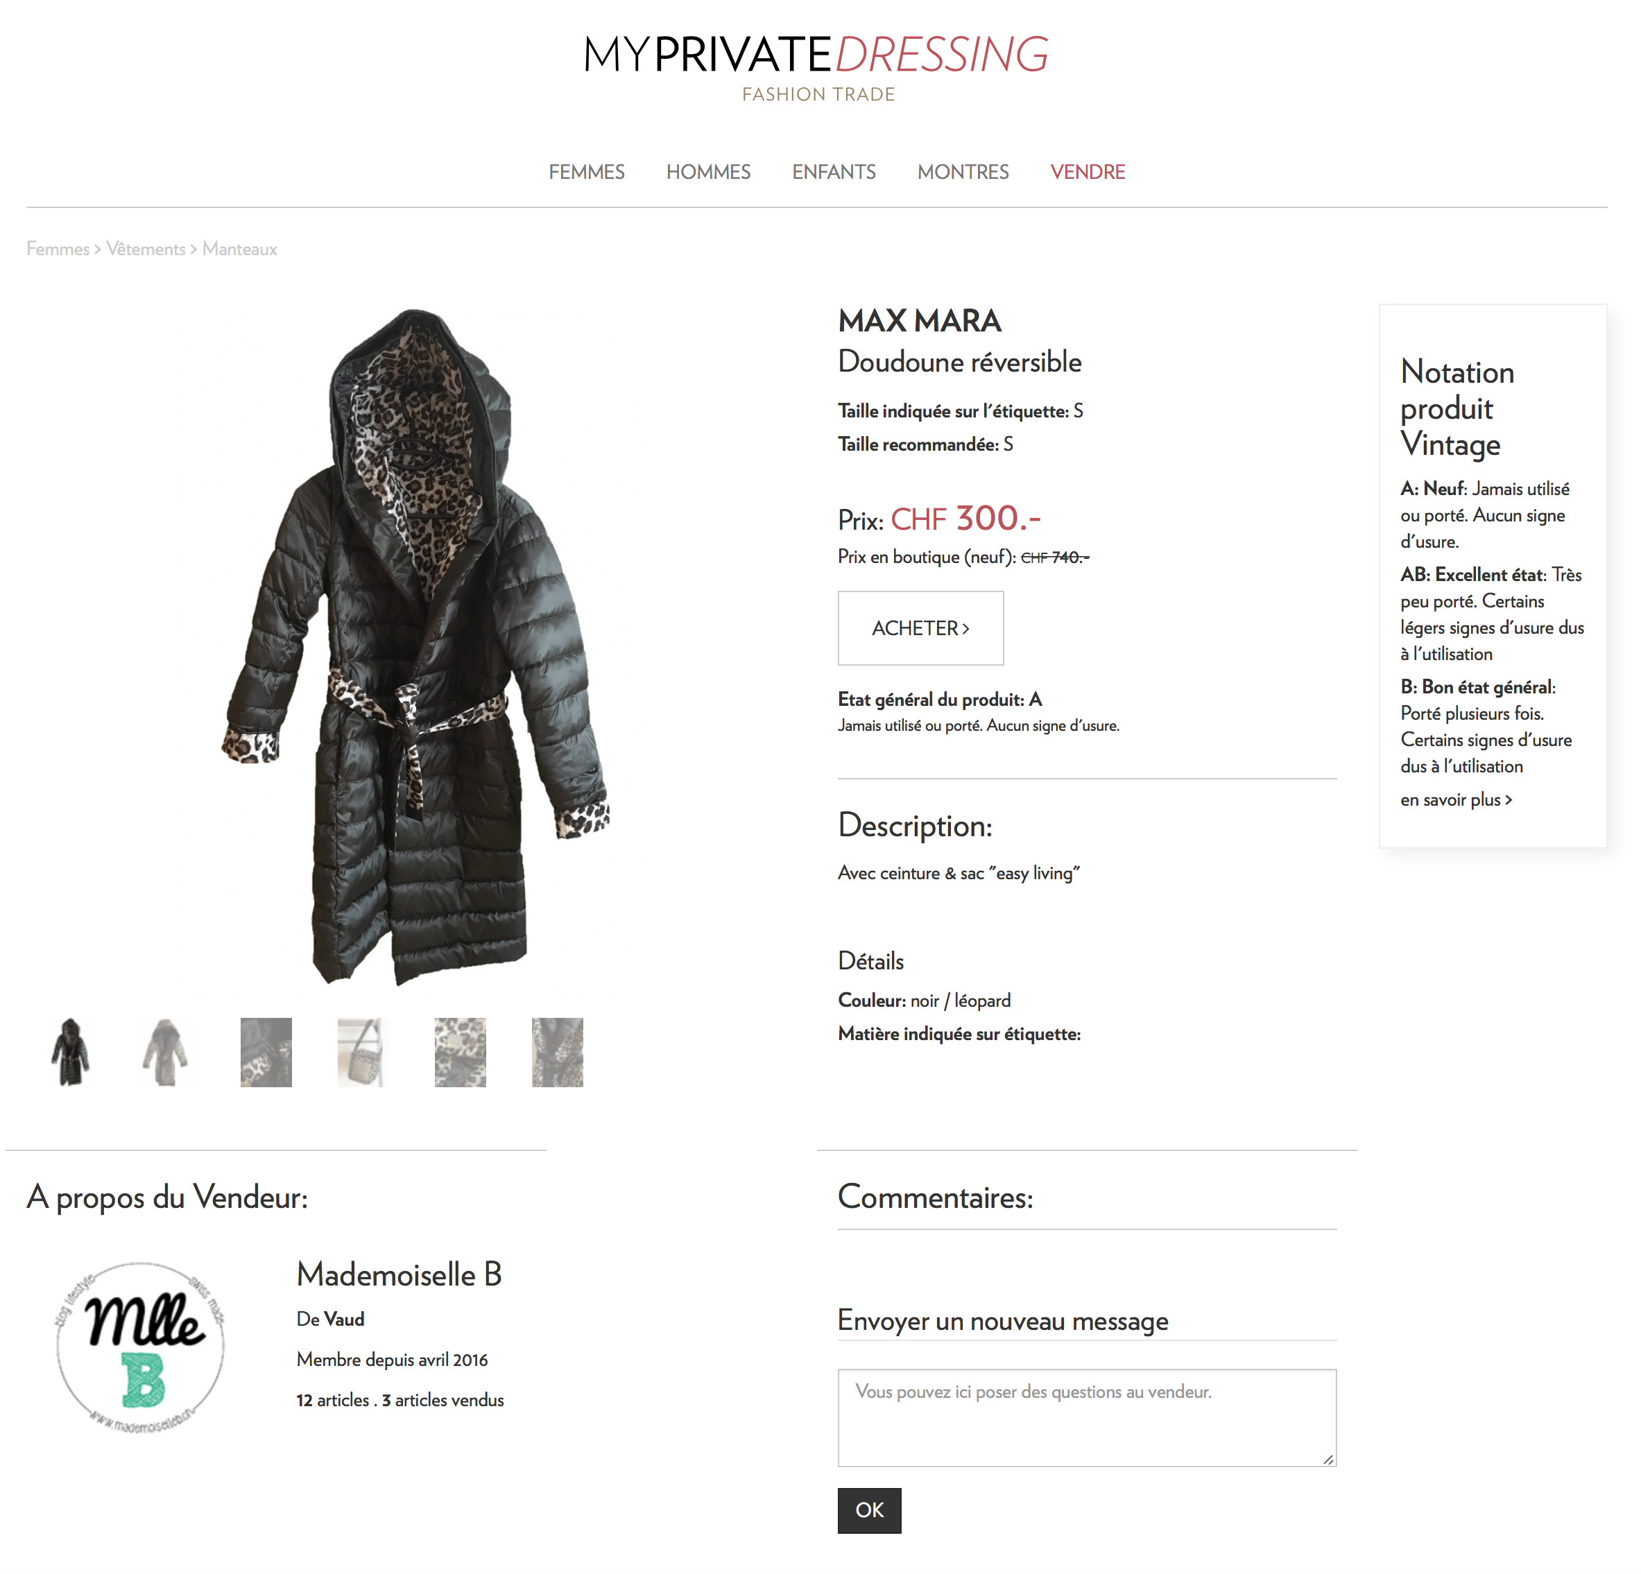This screenshot has height=1574, width=1641.
Task: Open the ENFANTS menu
Action: 834,172
